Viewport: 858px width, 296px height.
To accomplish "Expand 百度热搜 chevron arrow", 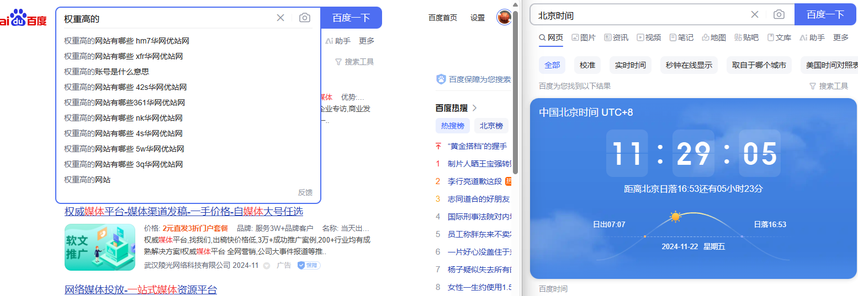I will point(474,108).
